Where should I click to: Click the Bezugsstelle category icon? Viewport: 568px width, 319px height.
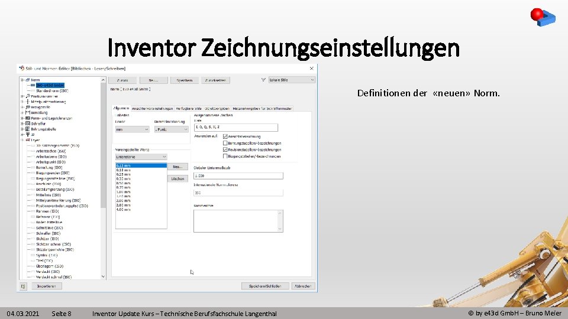coord(28,107)
